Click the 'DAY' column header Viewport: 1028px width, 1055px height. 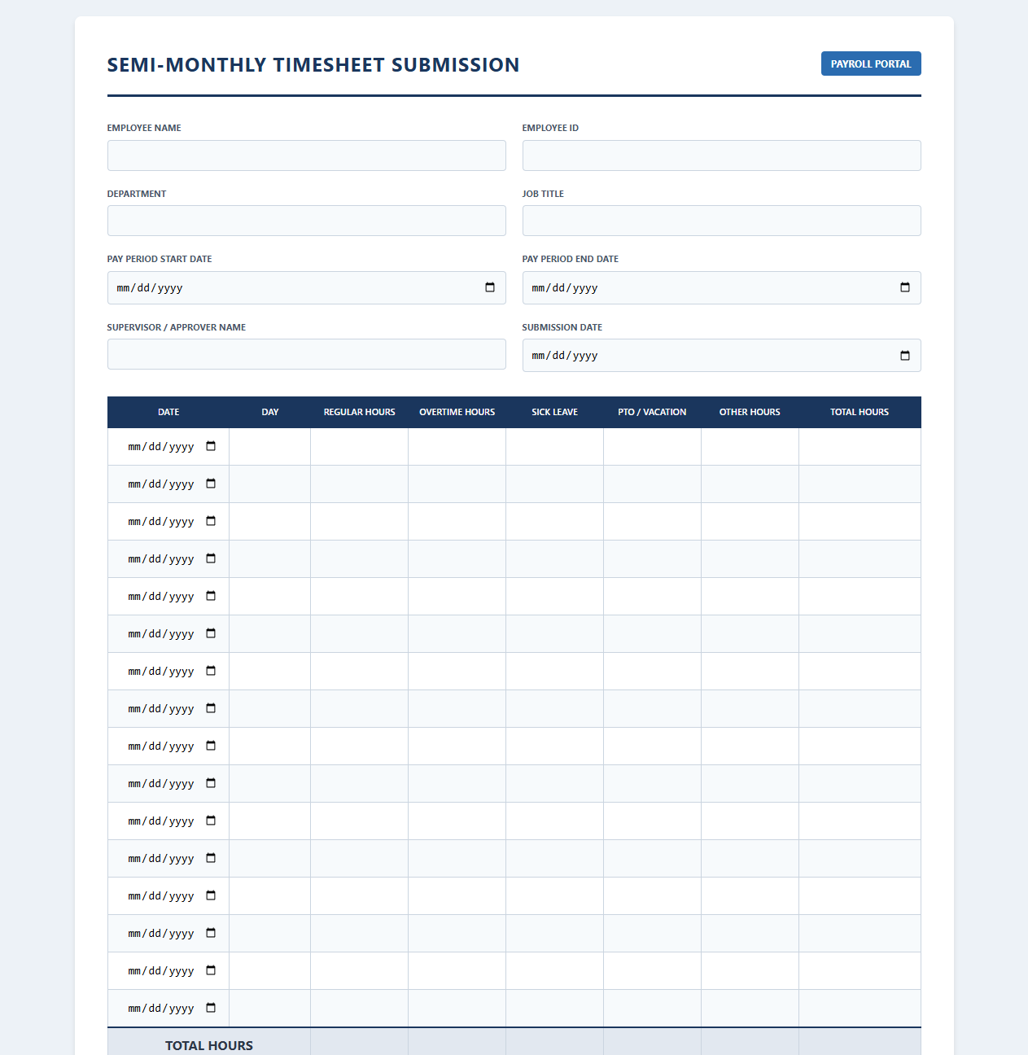point(270,412)
